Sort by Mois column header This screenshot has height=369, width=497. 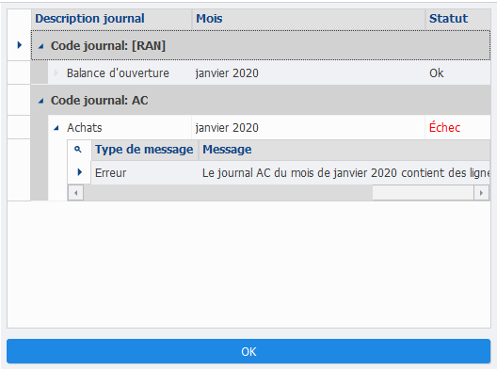pos(309,19)
